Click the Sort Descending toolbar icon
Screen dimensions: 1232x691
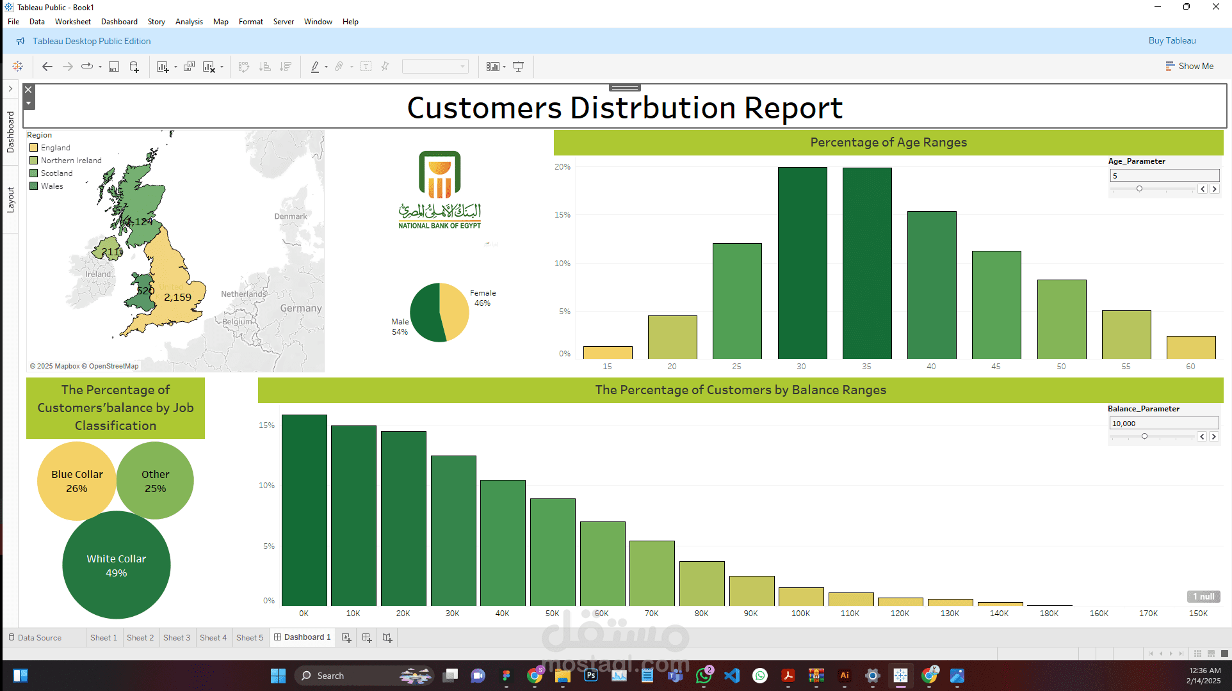pos(286,67)
